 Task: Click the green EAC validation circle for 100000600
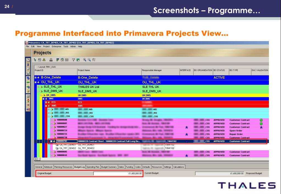click(261, 120)
